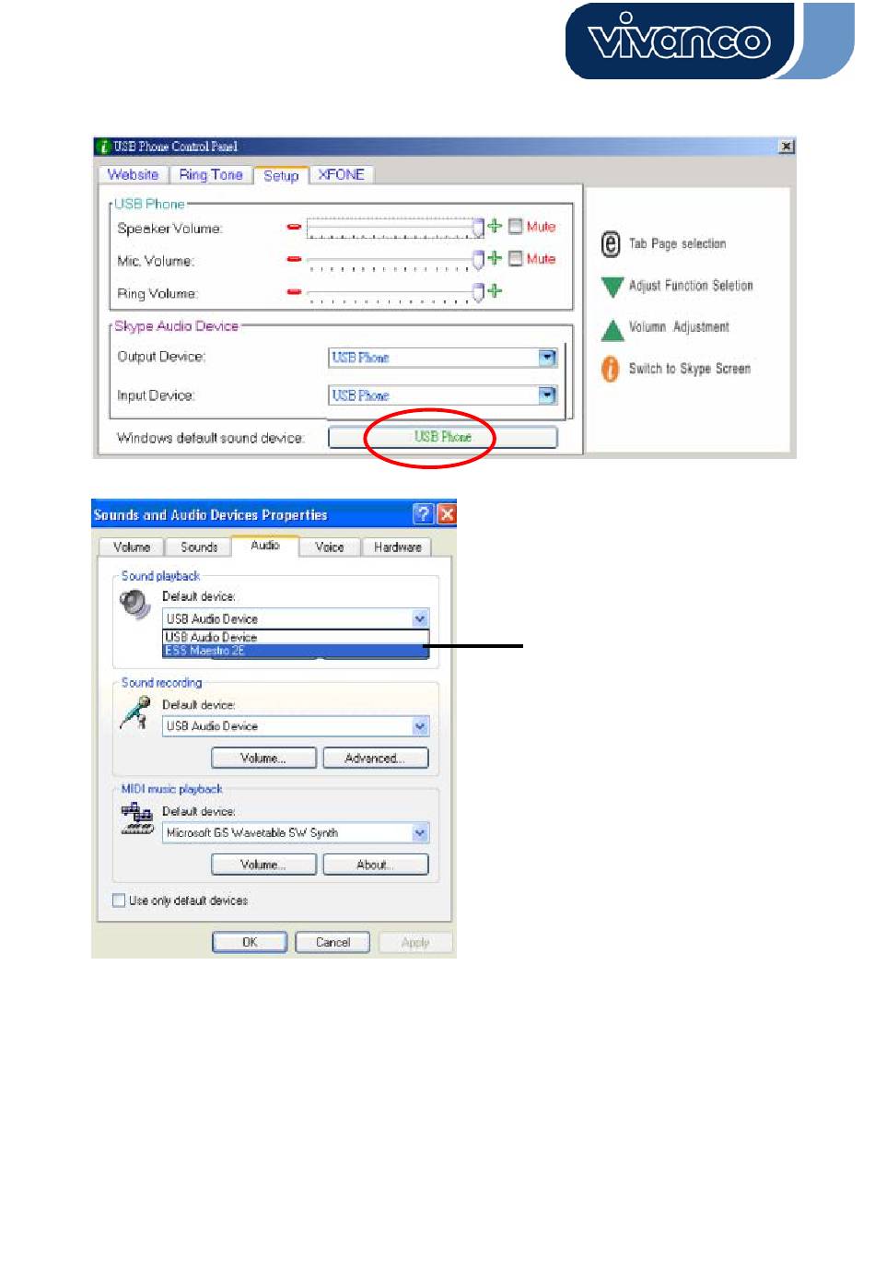Select ESS Maestro 2E in playback list

click(296, 651)
